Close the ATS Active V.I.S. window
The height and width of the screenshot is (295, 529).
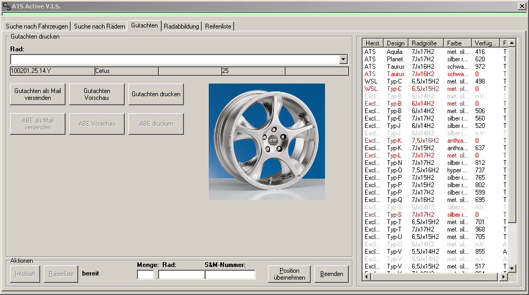(522, 6)
